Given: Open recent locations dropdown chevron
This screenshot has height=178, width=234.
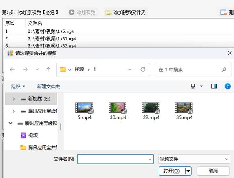Looking at the screenshot, I should pos(37,69).
